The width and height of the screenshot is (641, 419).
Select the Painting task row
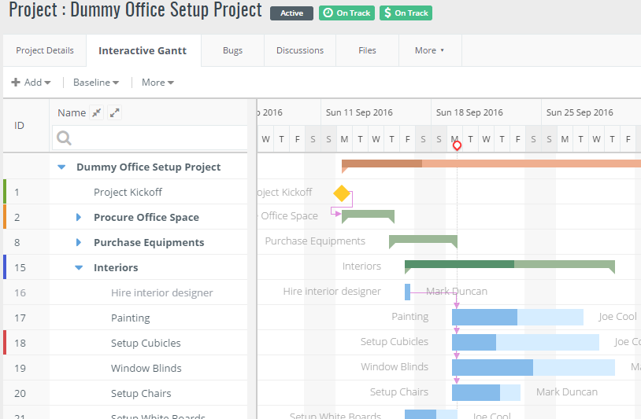click(125, 318)
